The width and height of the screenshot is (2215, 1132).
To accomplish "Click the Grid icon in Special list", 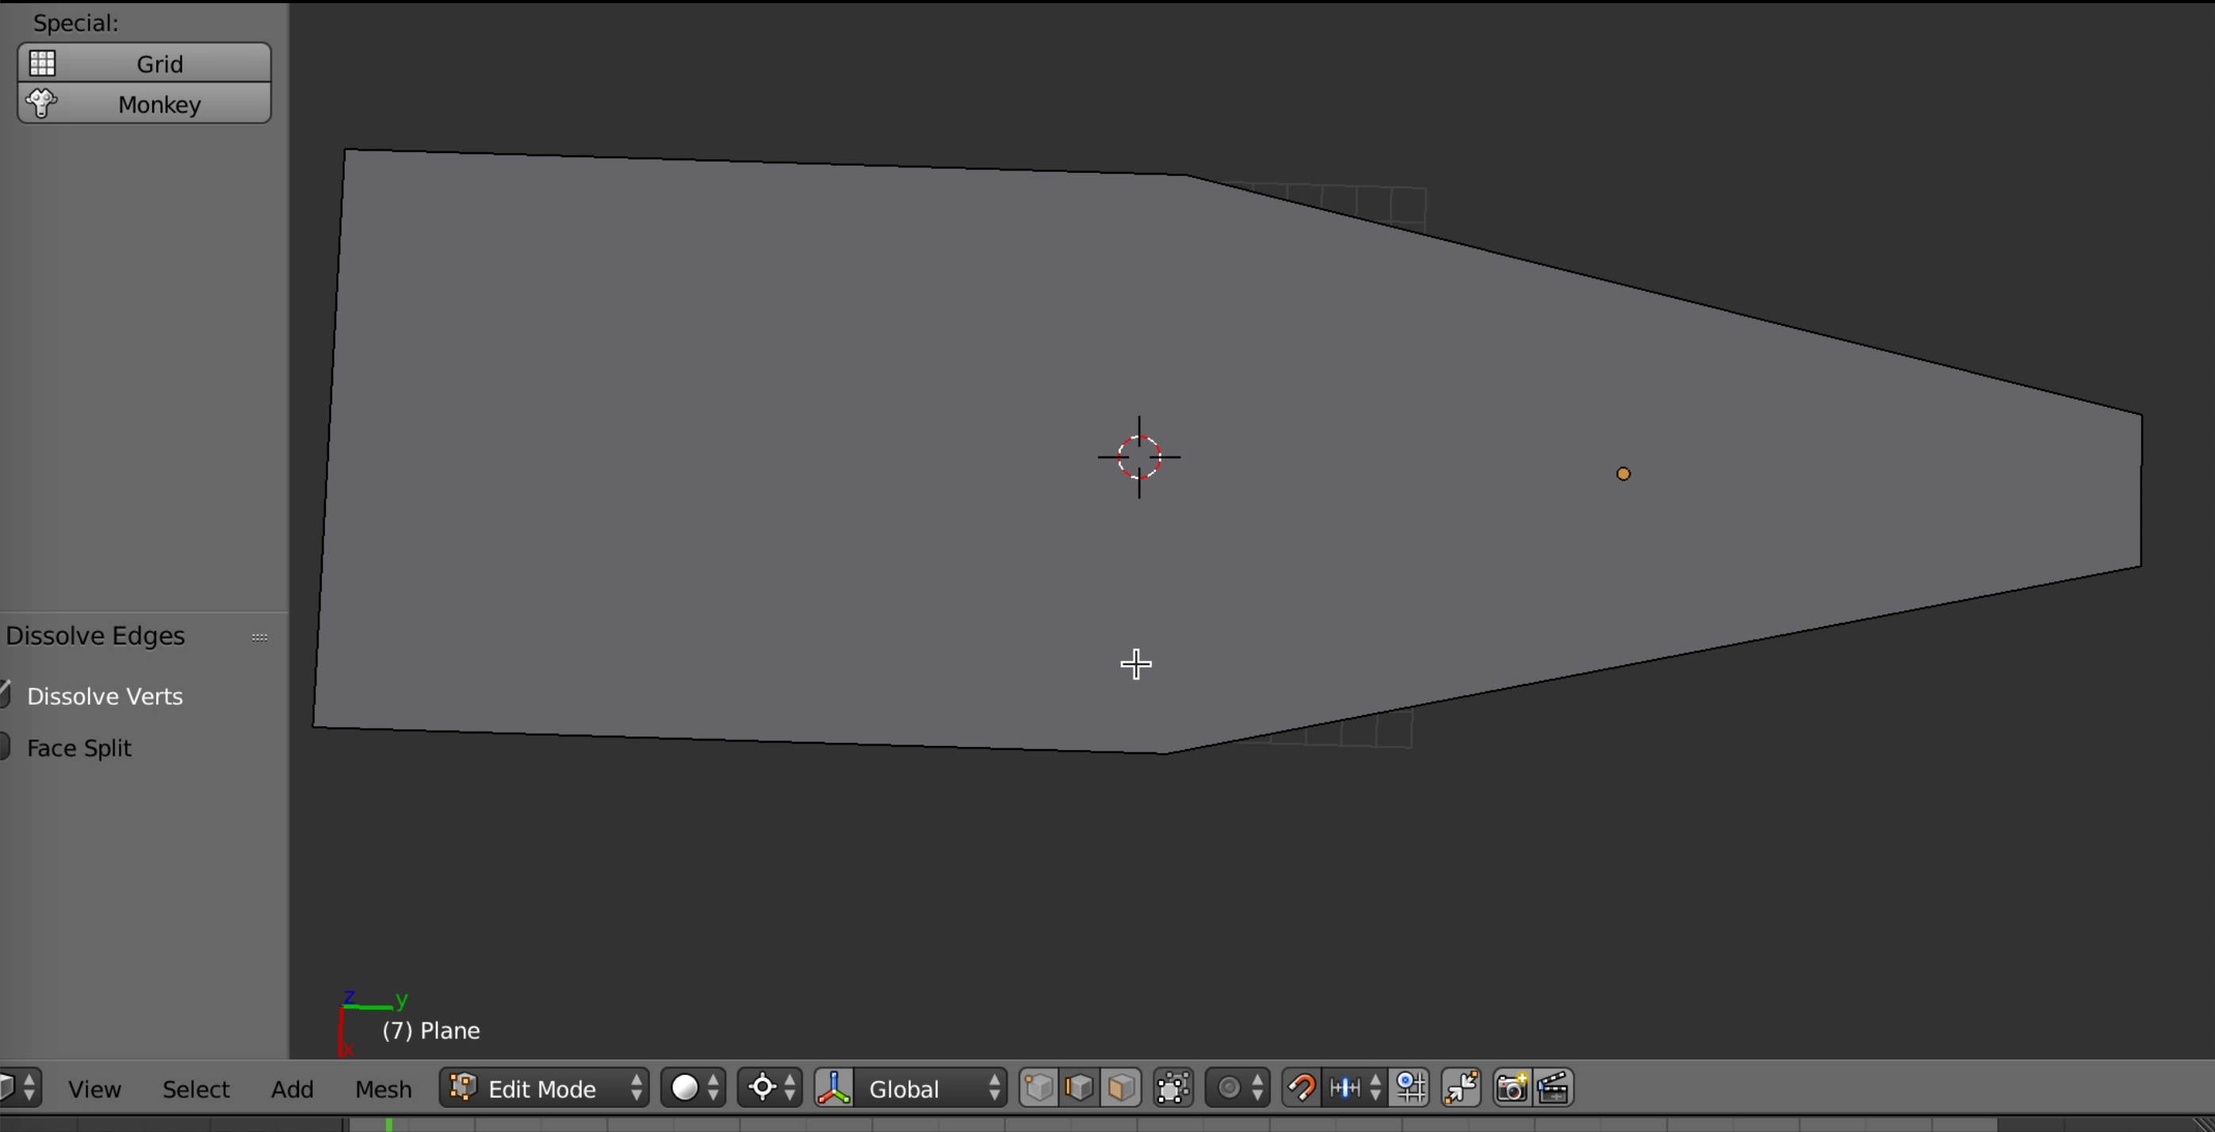I will [x=42, y=63].
